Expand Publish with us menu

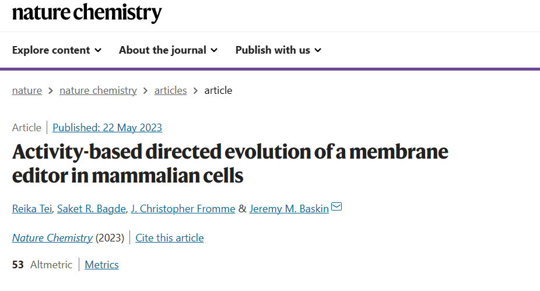[279, 50]
